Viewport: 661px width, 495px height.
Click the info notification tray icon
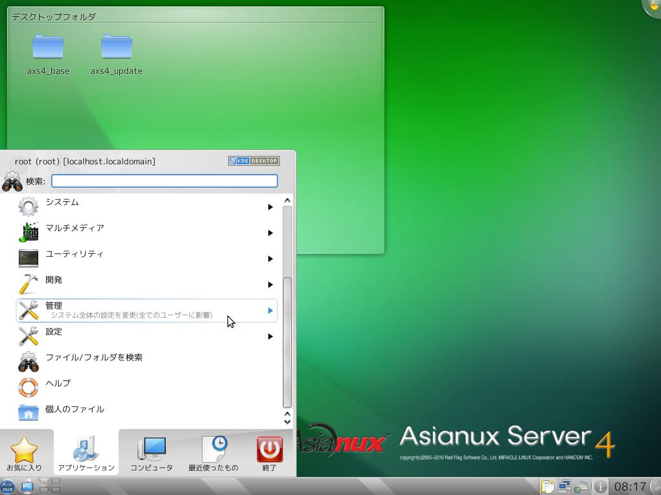601,486
